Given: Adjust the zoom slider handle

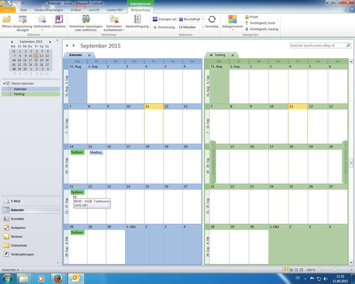Looking at the screenshot, I should 335,270.
